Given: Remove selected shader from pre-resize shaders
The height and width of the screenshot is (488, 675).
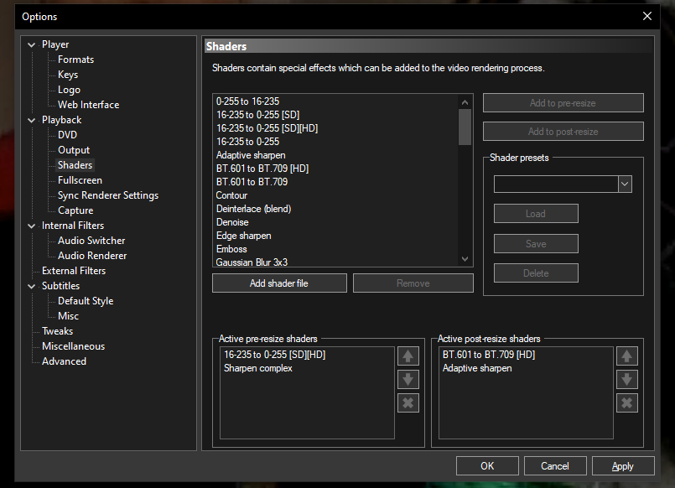Looking at the screenshot, I should pyautogui.click(x=408, y=402).
